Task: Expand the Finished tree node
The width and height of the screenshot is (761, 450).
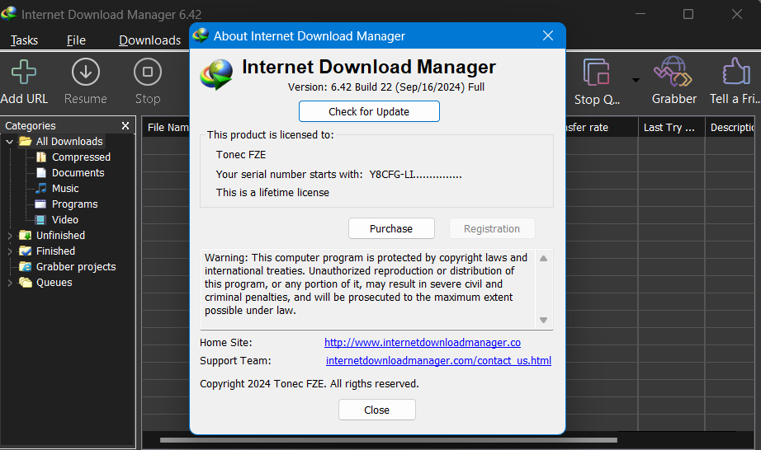Action: (x=9, y=251)
